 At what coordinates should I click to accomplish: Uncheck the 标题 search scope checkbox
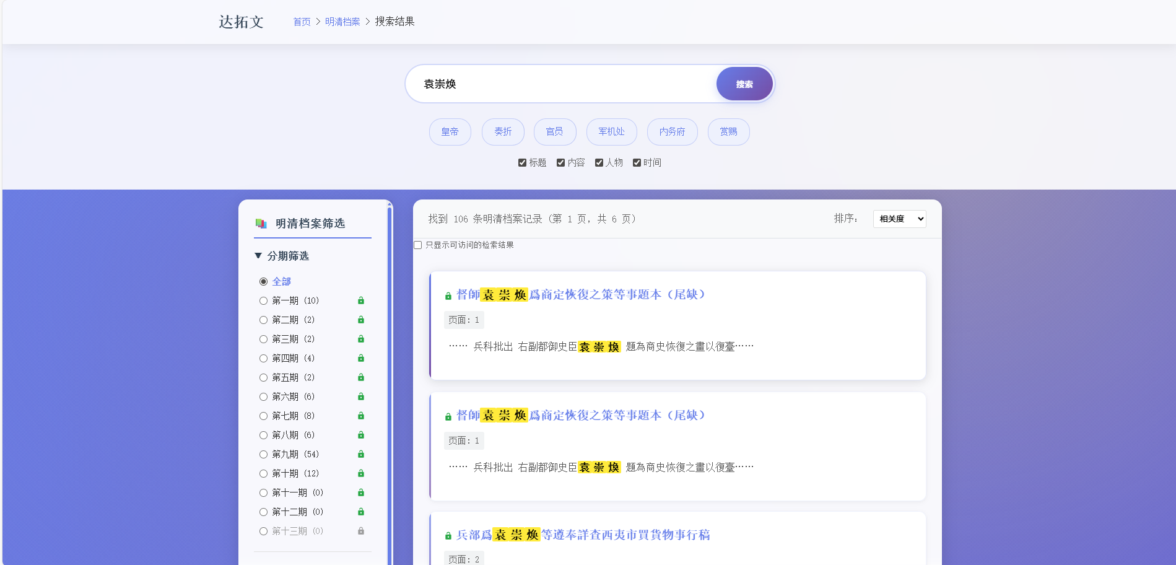522,162
